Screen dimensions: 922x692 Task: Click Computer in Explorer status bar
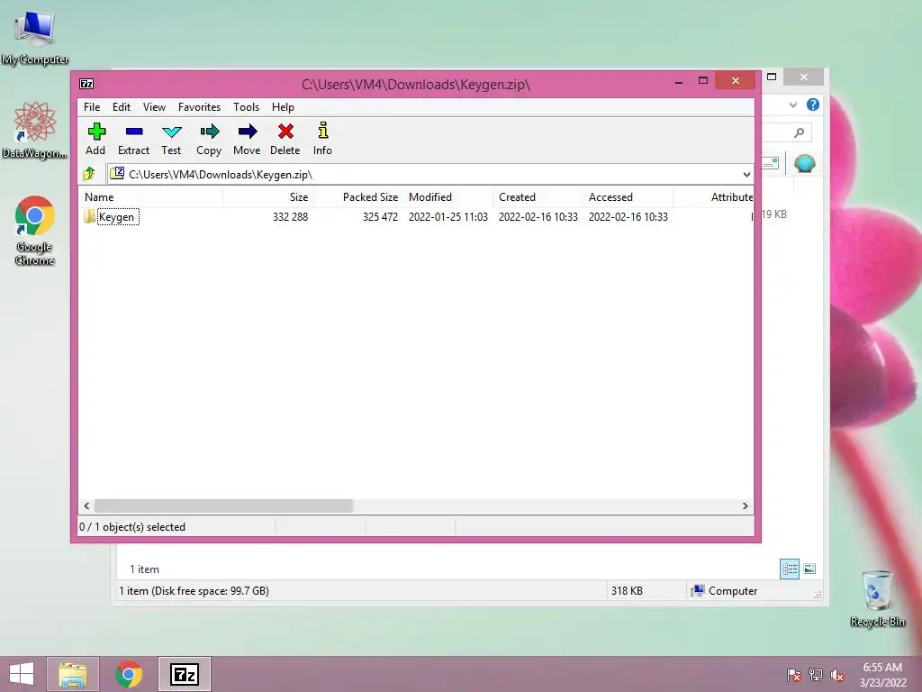(725, 591)
